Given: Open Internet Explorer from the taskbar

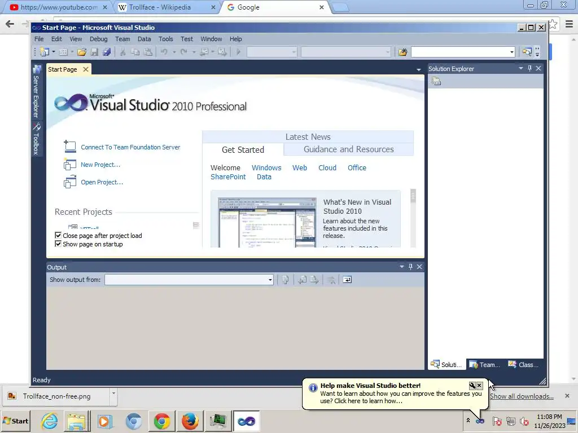Looking at the screenshot, I should [50, 421].
